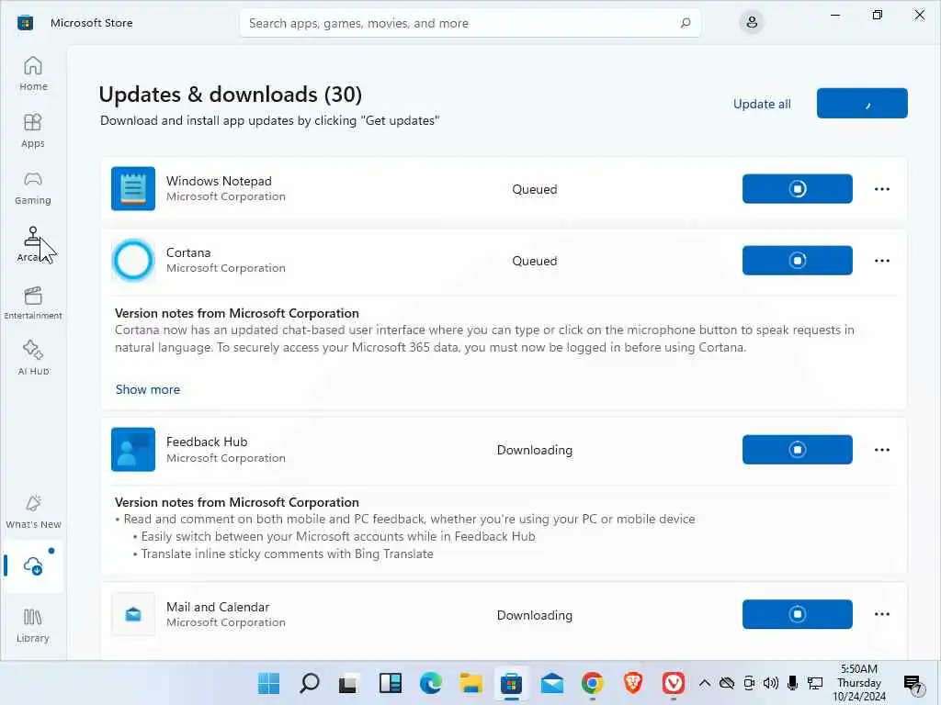Click the Queued status for Windows Notepad
Screen dimensions: 941x705
coord(534,189)
